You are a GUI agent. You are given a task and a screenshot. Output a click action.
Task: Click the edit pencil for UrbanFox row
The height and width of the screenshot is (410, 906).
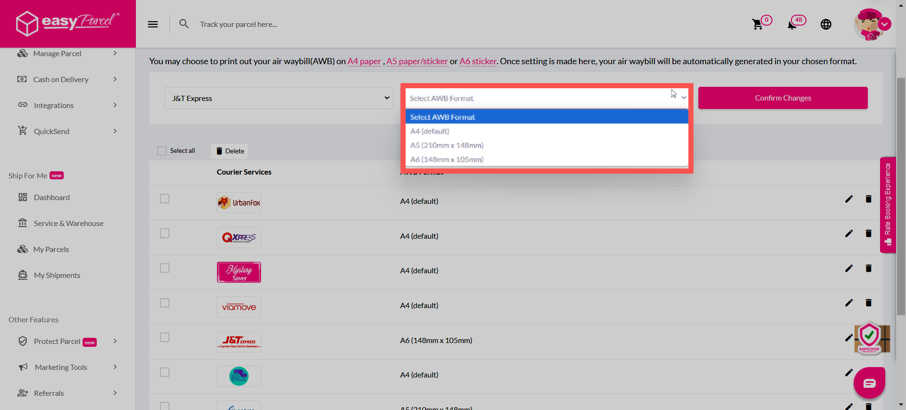click(x=849, y=199)
